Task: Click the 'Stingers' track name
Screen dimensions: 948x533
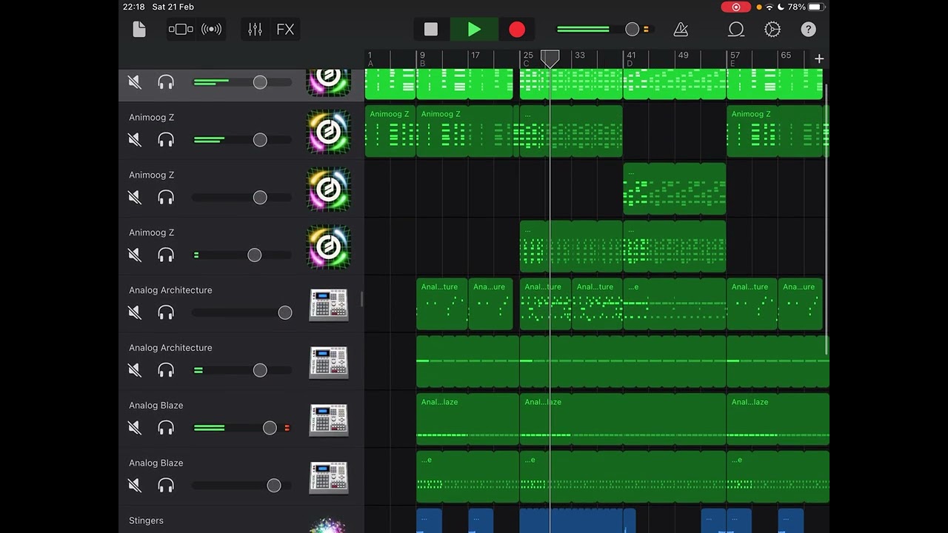Action: pyautogui.click(x=146, y=520)
